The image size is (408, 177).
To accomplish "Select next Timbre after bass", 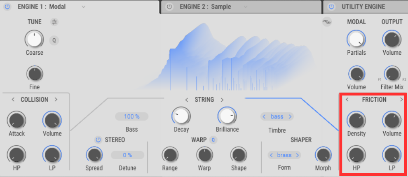I will pyautogui.click(x=290, y=117).
